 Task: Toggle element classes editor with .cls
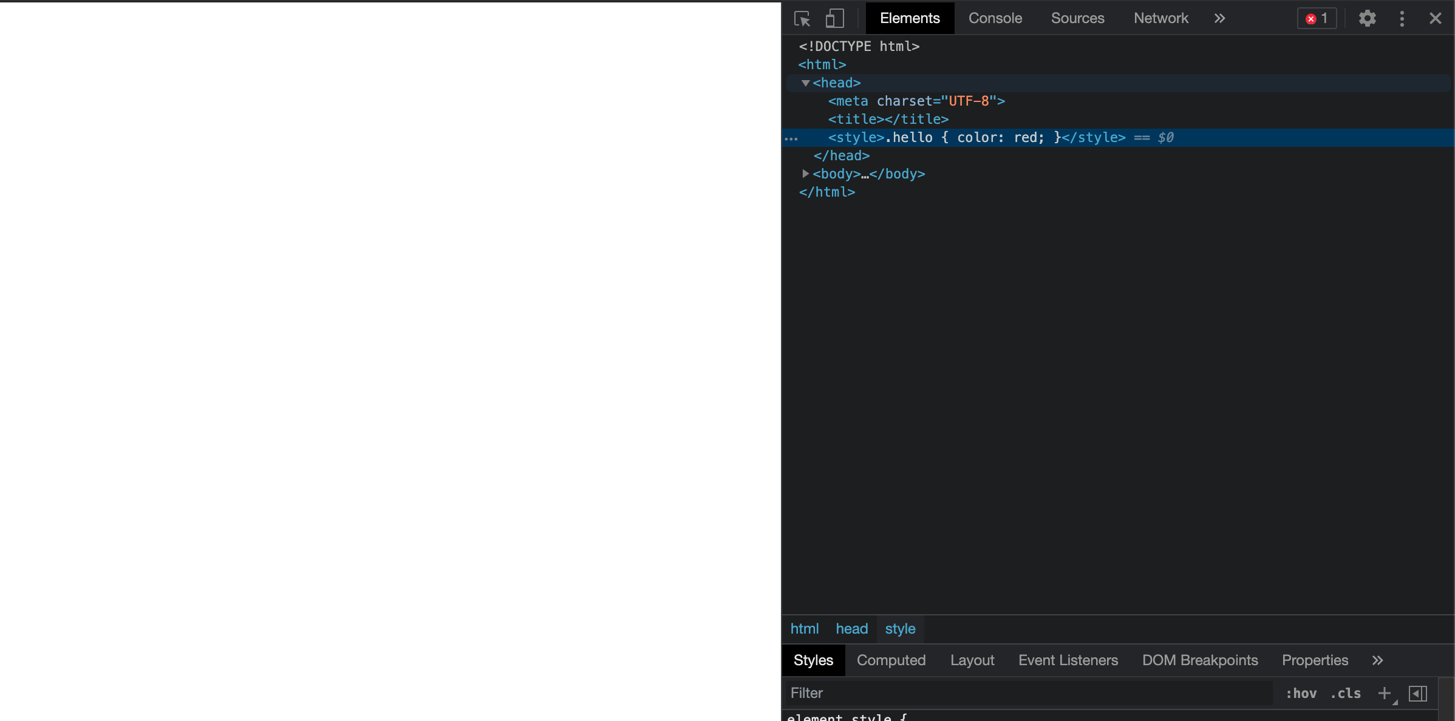click(1345, 693)
